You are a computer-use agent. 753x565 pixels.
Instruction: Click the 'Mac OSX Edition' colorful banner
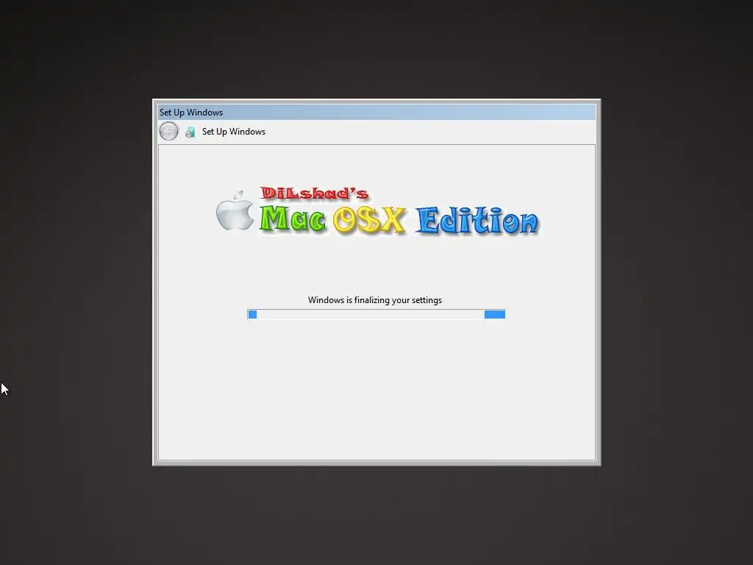pos(399,220)
